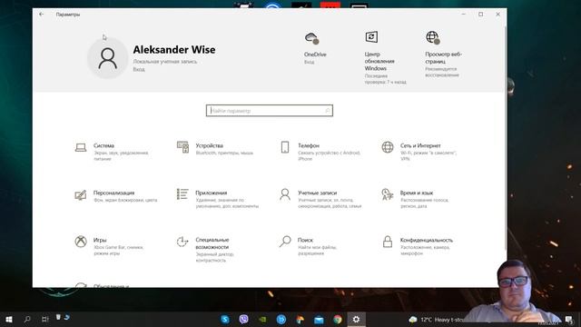Open the Конфиденциальность lock icon
This screenshot has height=327, width=581.
(388, 242)
